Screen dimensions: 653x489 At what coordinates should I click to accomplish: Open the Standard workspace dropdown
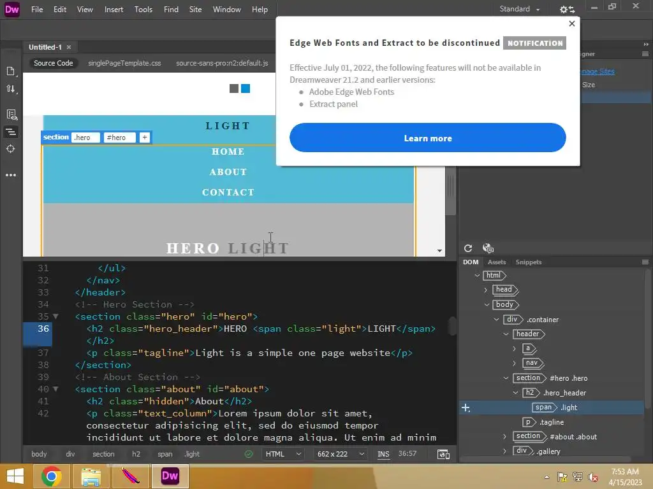(520, 9)
